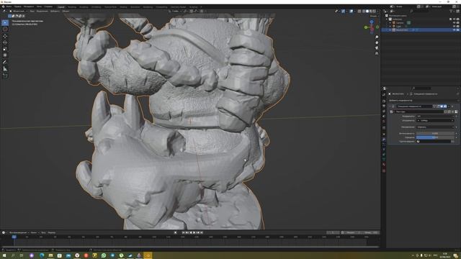
Task: Hide the selected mesh via eye icon
Action: (x=454, y=30)
